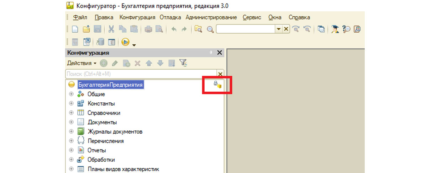The image size is (427, 173).
Task: Click the Paste clipboard icon
Action: pyautogui.click(x=134, y=29)
